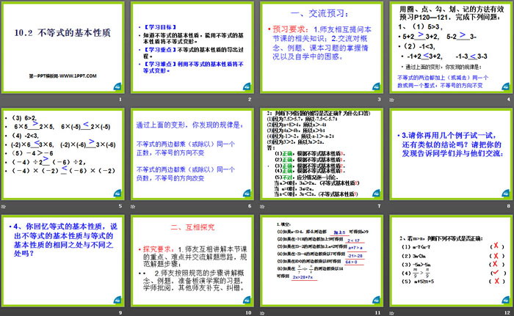Select slide 11 with 填空 fill-in exercise
The height and width of the screenshot is (316, 514).
[322, 261]
